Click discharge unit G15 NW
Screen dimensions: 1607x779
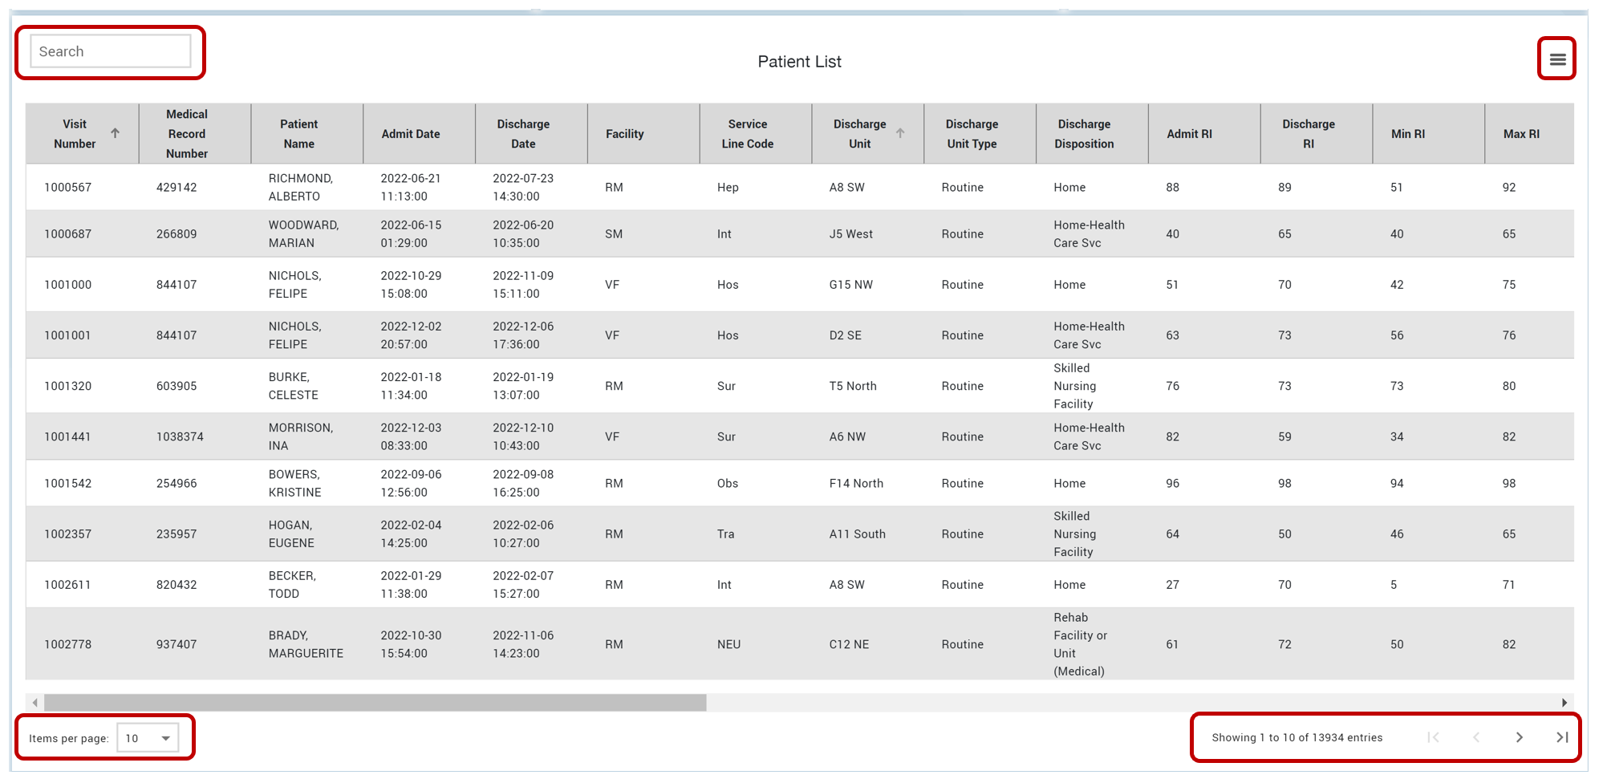(851, 284)
